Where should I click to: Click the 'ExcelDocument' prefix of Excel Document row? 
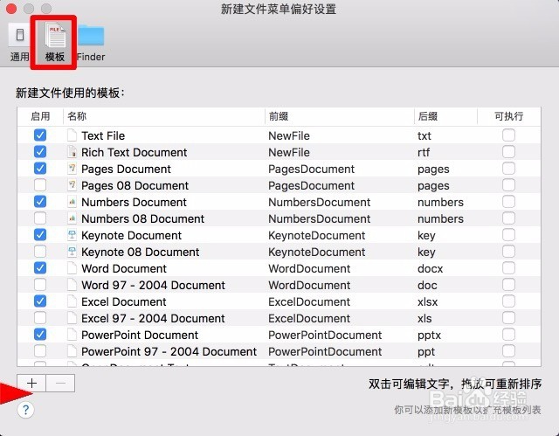click(x=309, y=302)
